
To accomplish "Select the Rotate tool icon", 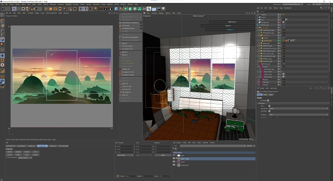I will (55, 9).
